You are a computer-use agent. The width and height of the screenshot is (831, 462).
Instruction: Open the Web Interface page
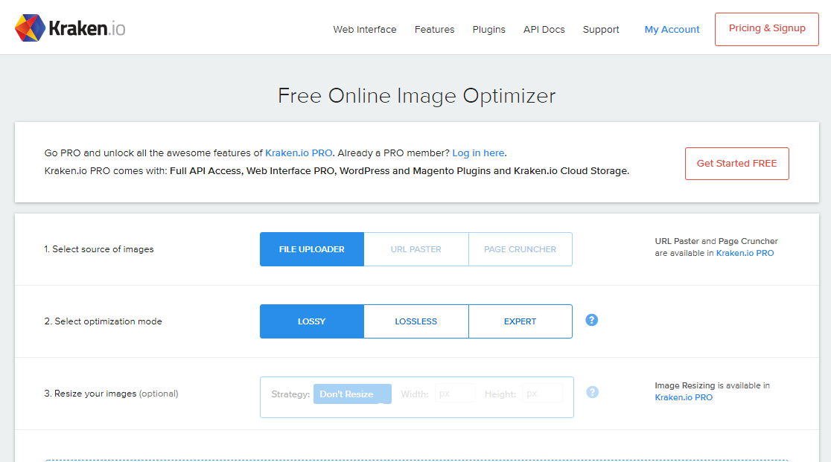364,29
